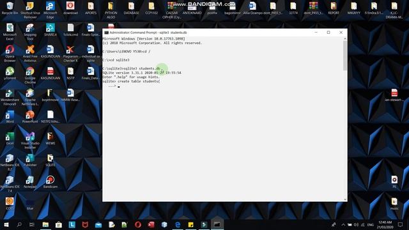Open the Publisher desktop shortcut
The image size is (409, 230).
click(x=30, y=160)
